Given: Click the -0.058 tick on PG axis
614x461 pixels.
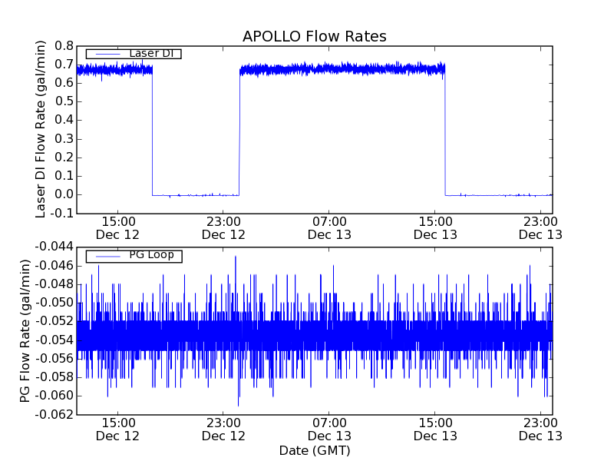Looking at the screenshot, I should pos(54,377).
